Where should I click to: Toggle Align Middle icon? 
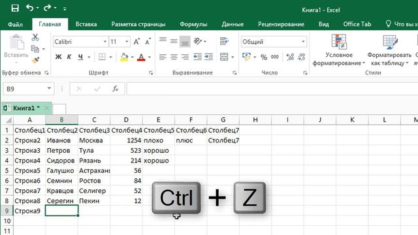point(174,41)
